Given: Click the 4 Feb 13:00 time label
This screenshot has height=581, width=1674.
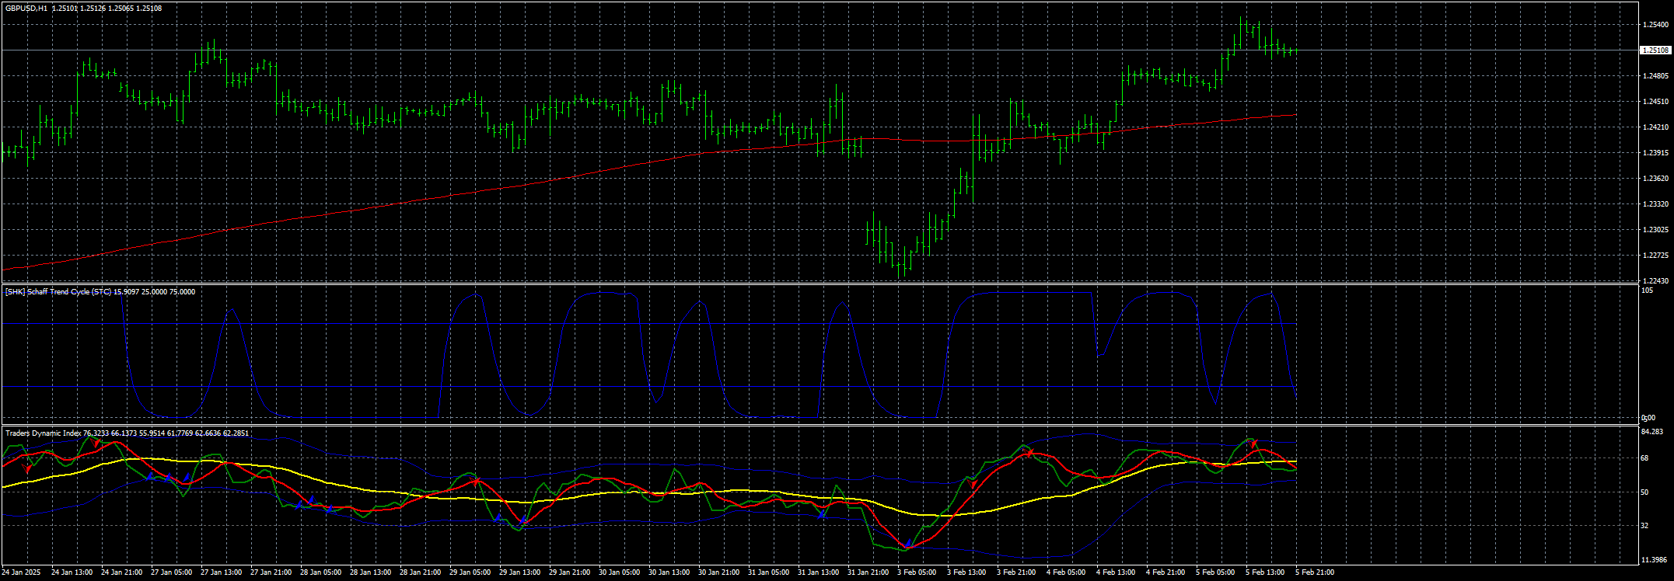Looking at the screenshot, I should (x=1116, y=572).
